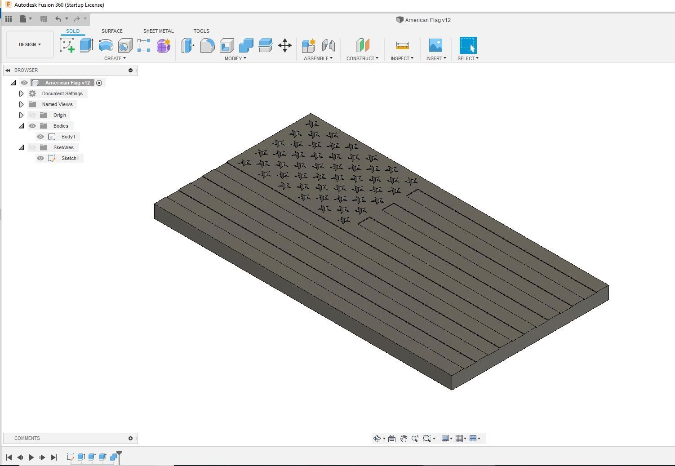
Task: Open the Display Settings dropdown
Action: [446, 438]
